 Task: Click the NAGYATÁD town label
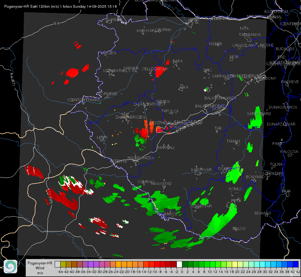coord(161,183)
